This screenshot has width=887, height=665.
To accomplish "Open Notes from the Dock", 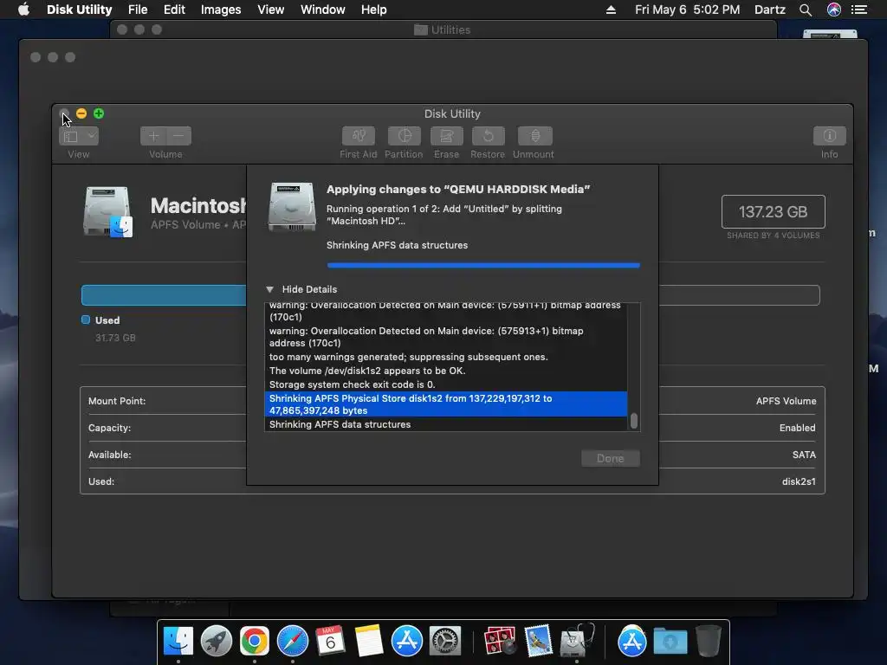I will click(x=369, y=642).
